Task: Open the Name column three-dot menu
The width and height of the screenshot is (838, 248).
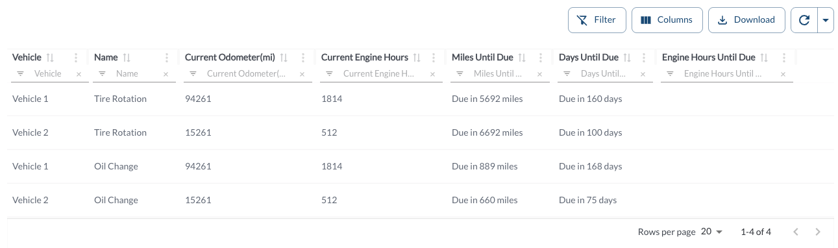Action: click(167, 58)
